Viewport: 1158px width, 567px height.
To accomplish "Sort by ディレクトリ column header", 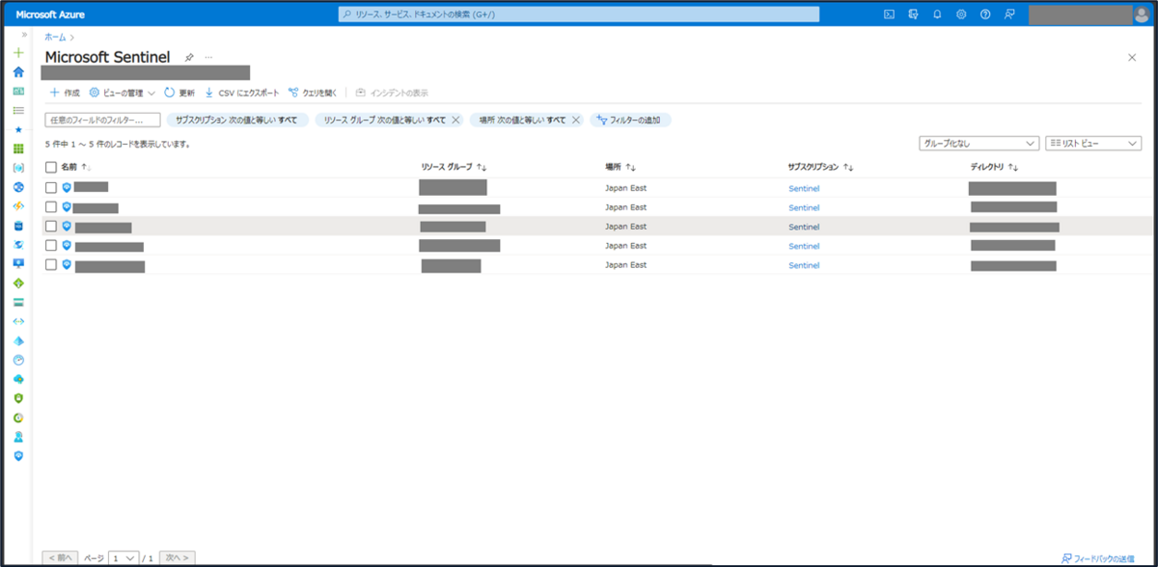I will 994,167.
